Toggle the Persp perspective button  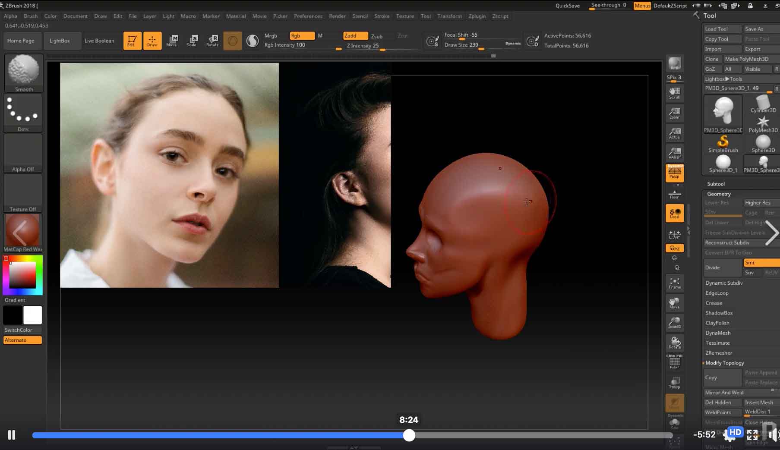click(x=675, y=173)
